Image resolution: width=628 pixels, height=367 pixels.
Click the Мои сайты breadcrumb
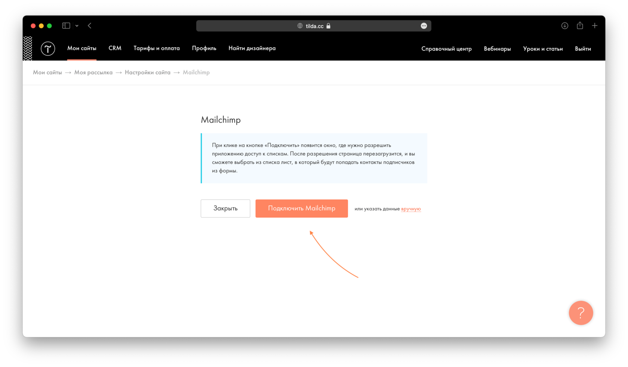(47, 72)
